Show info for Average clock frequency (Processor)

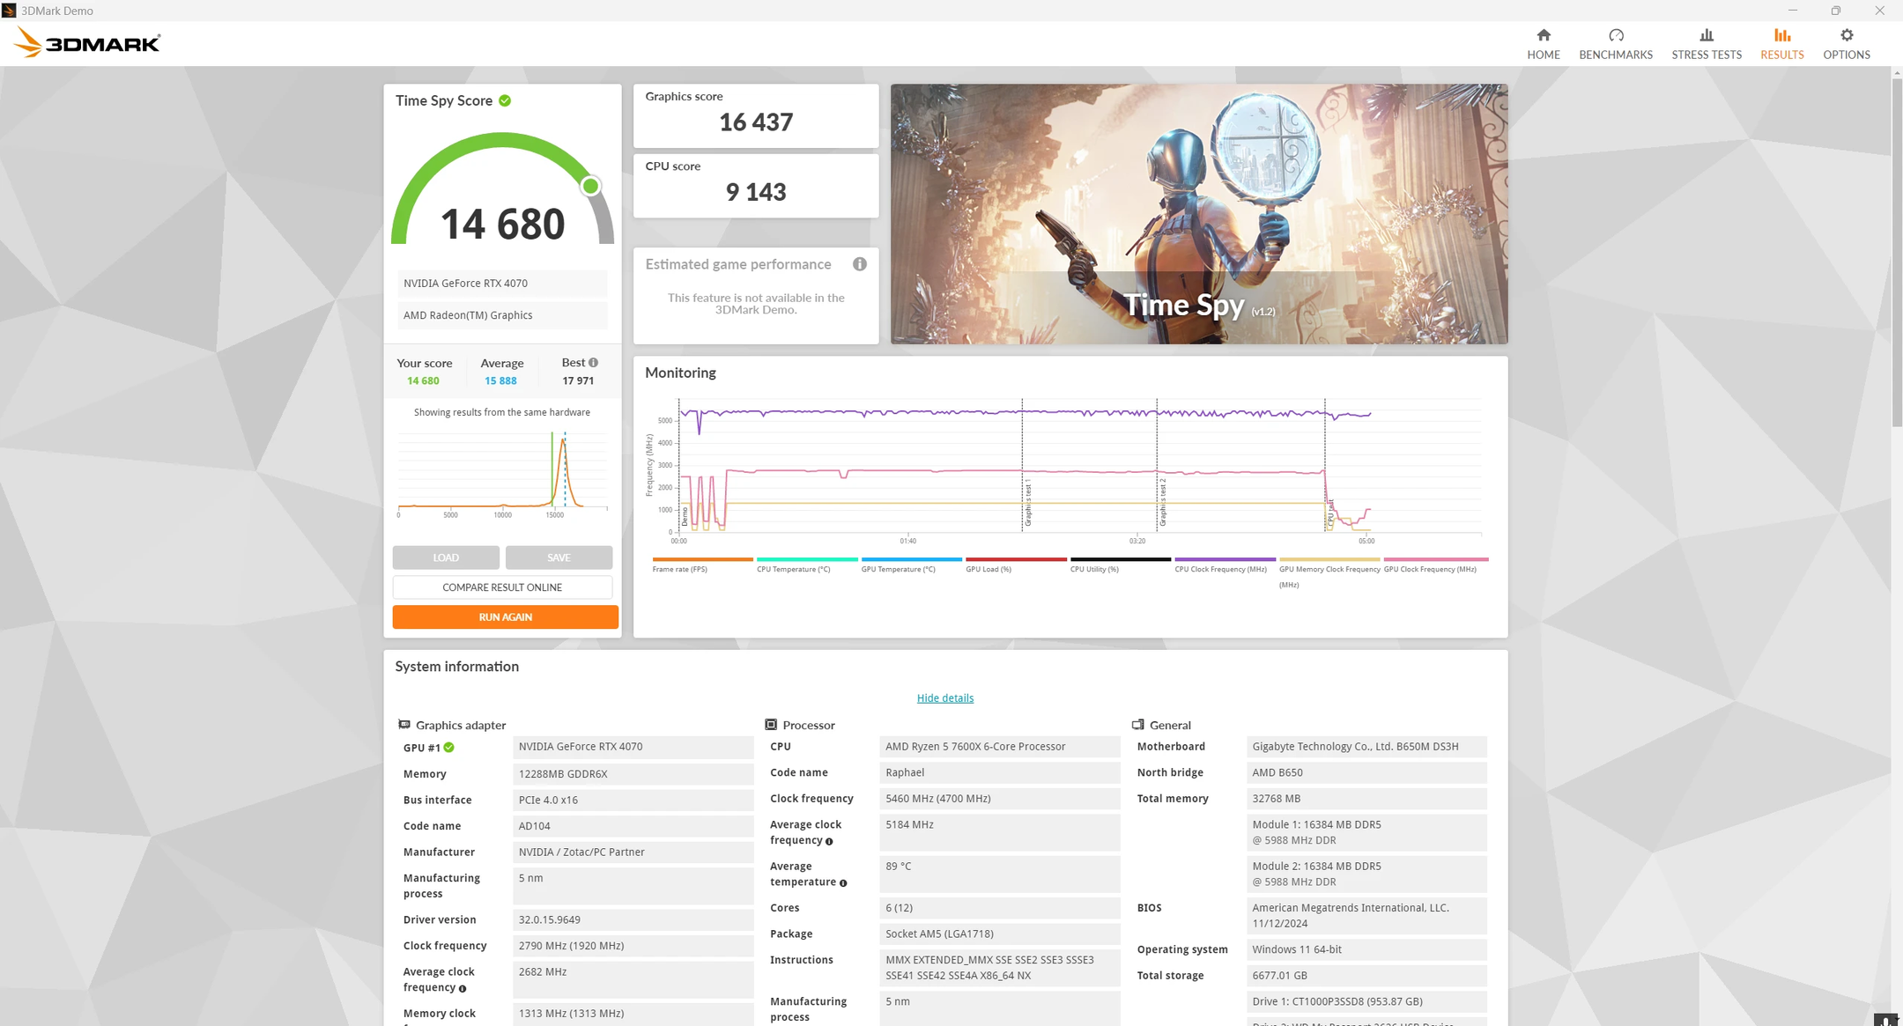[x=829, y=841]
